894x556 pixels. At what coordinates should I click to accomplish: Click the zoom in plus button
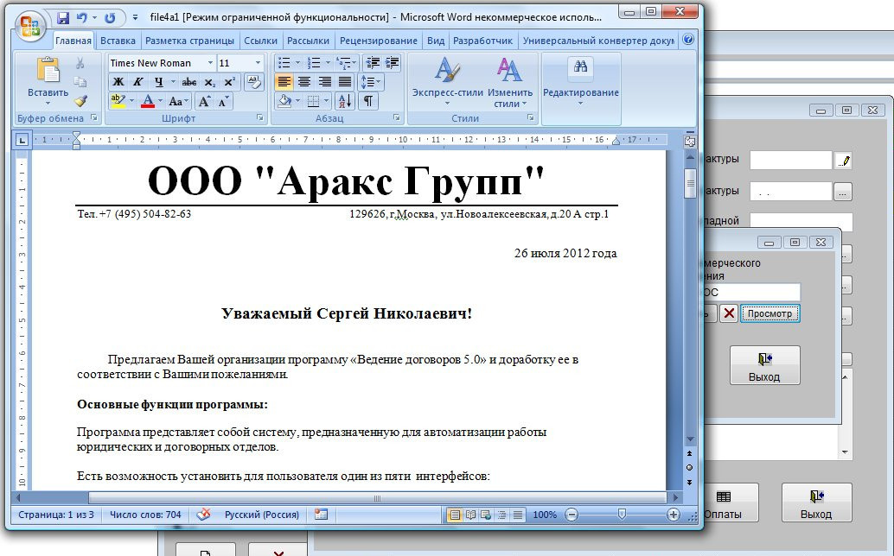click(x=673, y=515)
